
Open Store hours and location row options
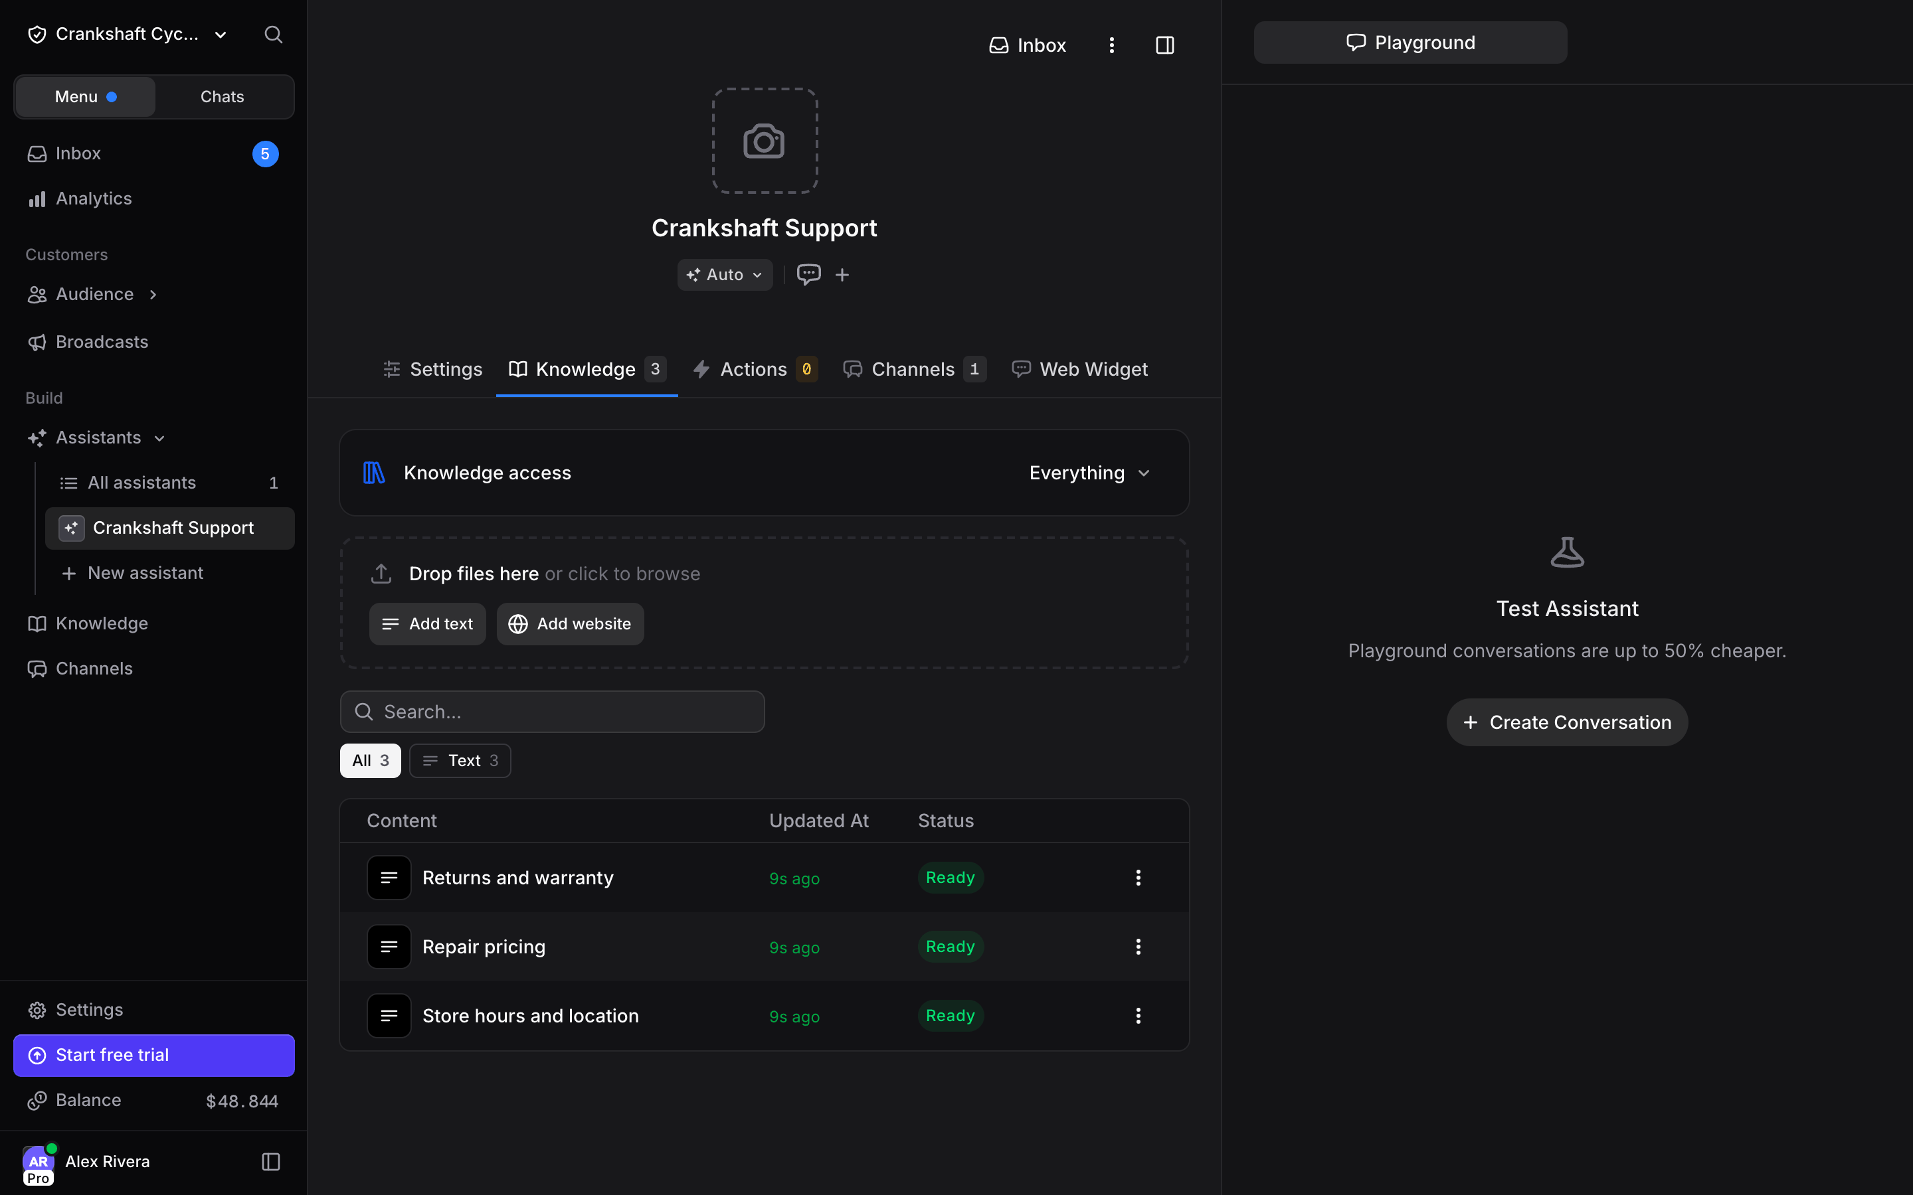pyautogui.click(x=1139, y=1016)
